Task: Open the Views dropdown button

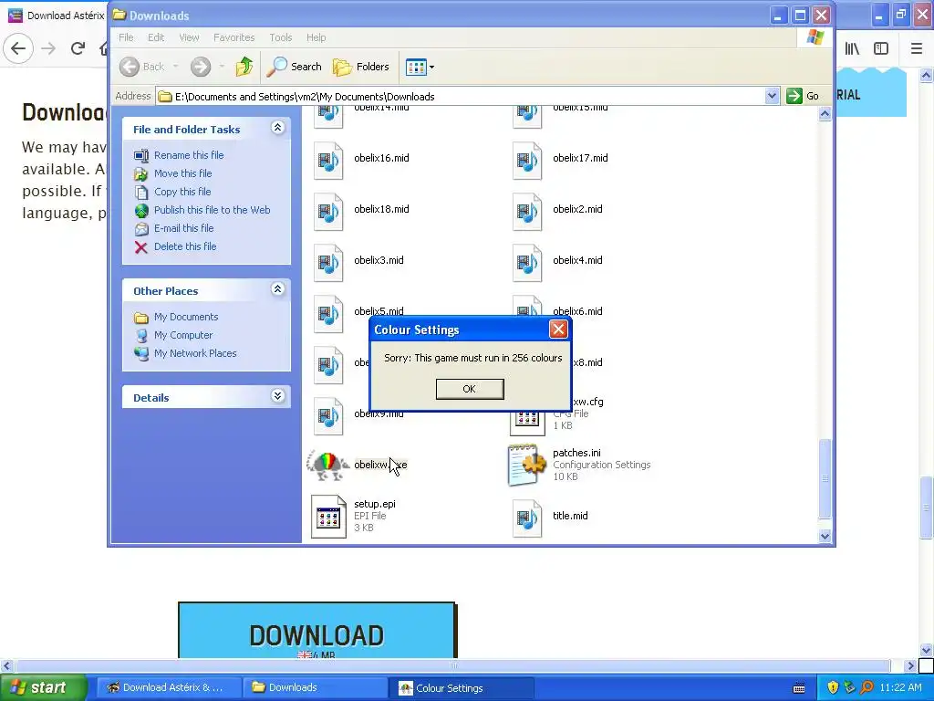Action: click(x=420, y=67)
